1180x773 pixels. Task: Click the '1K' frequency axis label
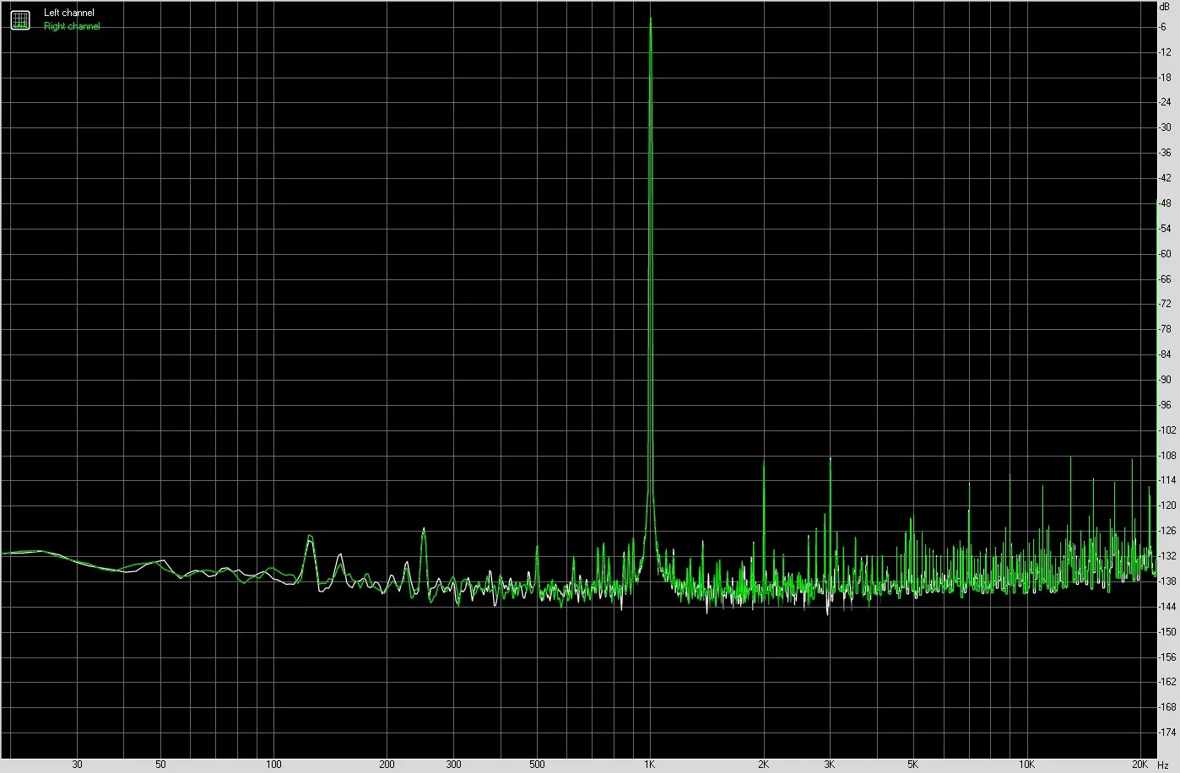coord(649,765)
